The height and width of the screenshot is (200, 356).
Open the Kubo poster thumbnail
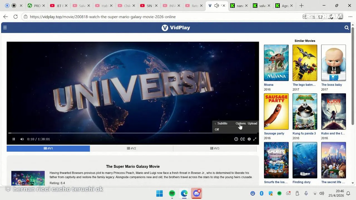[333, 111]
